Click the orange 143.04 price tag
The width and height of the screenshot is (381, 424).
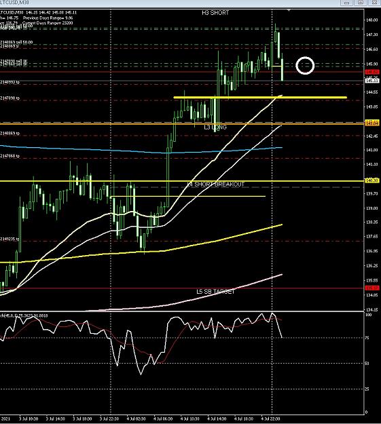[x=371, y=123]
